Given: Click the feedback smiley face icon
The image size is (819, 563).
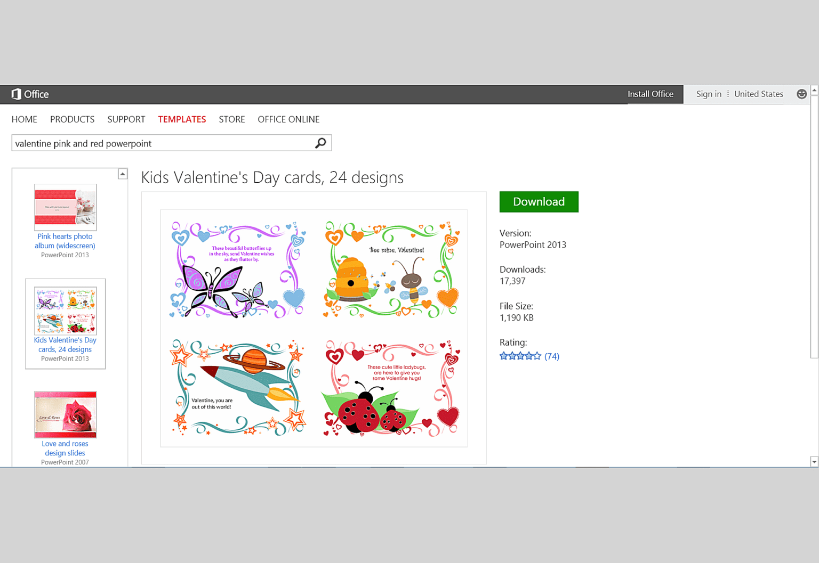Looking at the screenshot, I should click(802, 94).
